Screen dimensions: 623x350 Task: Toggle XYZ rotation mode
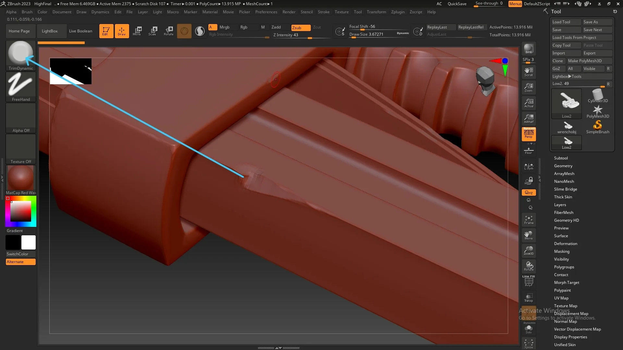pos(529,192)
